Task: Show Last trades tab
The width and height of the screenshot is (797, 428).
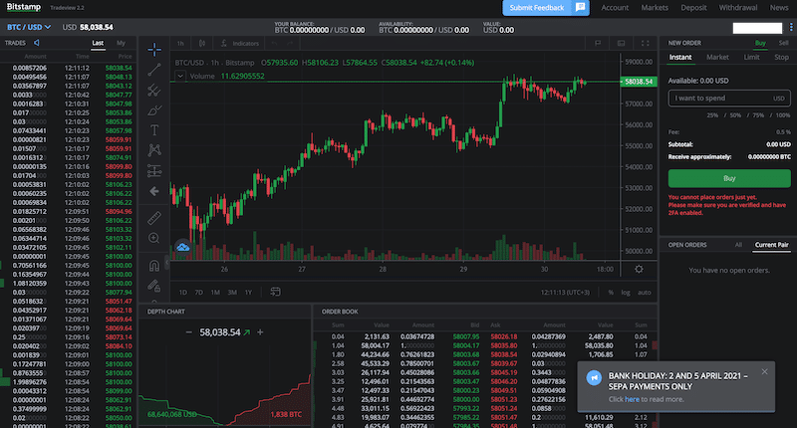Action: pos(98,43)
